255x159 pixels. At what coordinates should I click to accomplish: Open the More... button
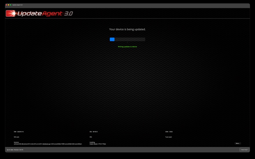point(237,143)
